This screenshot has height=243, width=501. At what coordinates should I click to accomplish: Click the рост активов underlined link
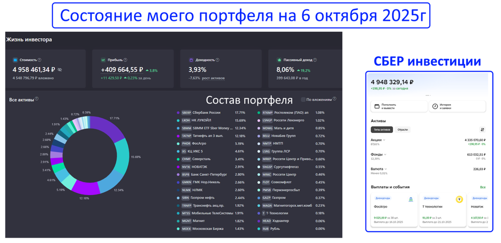[x=213, y=78]
